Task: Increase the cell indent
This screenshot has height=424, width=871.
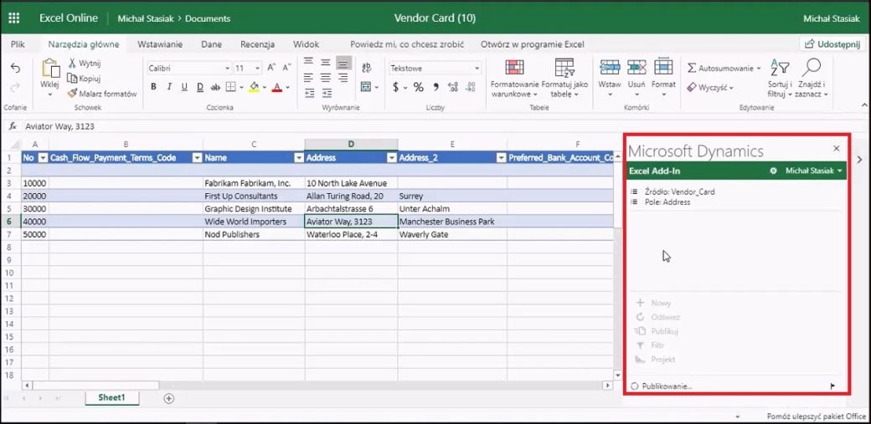Action: [x=327, y=93]
